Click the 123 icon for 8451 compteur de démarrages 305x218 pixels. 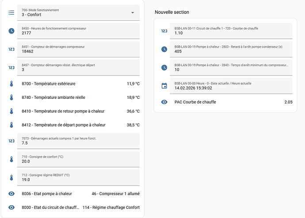11,49
